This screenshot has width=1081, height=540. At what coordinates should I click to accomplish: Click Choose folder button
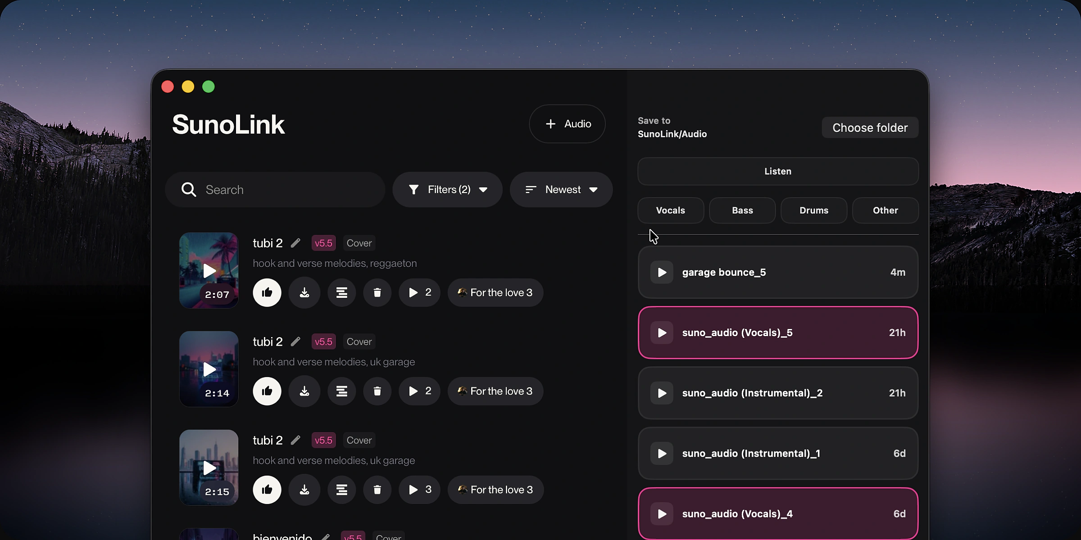[870, 128]
